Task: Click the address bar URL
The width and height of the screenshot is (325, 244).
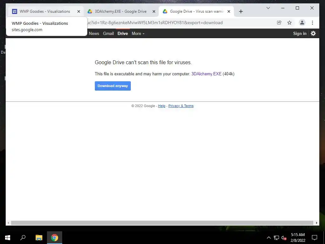Action: 155,23
